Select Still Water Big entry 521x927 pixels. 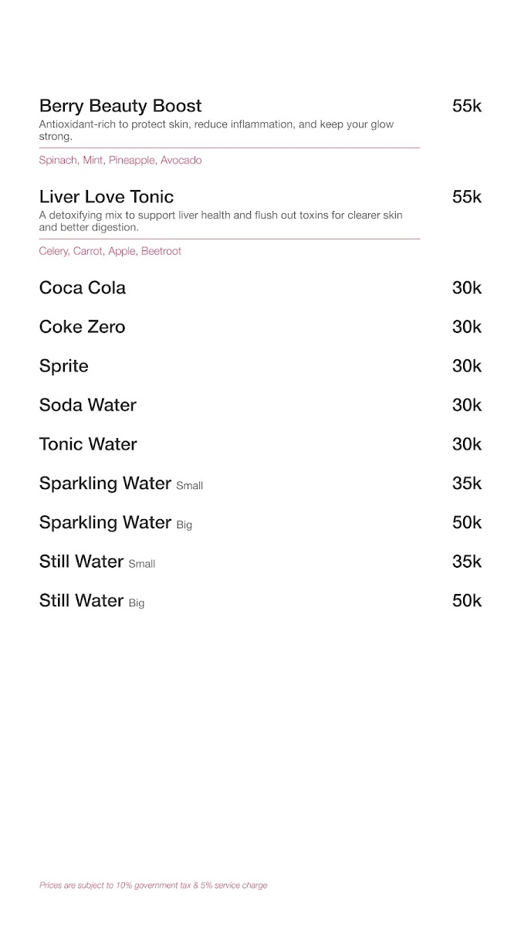[92, 601]
